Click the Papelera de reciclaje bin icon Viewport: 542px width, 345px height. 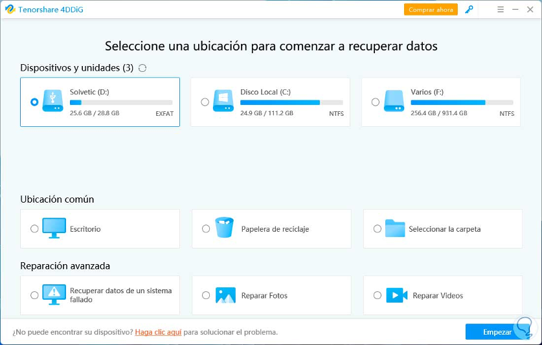[x=225, y=228]
